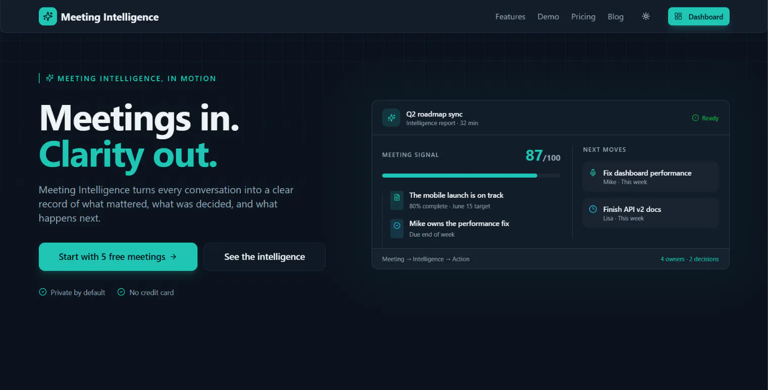Image resolution: width=768 pixels, height=390 pixels.
Task: Click the NEXT MOVES heading
Action: click(604, 150)
